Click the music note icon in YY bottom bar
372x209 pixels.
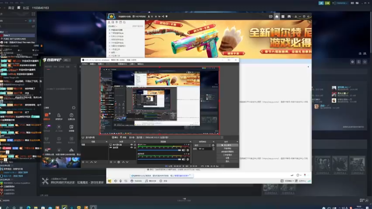click(146, 181)
